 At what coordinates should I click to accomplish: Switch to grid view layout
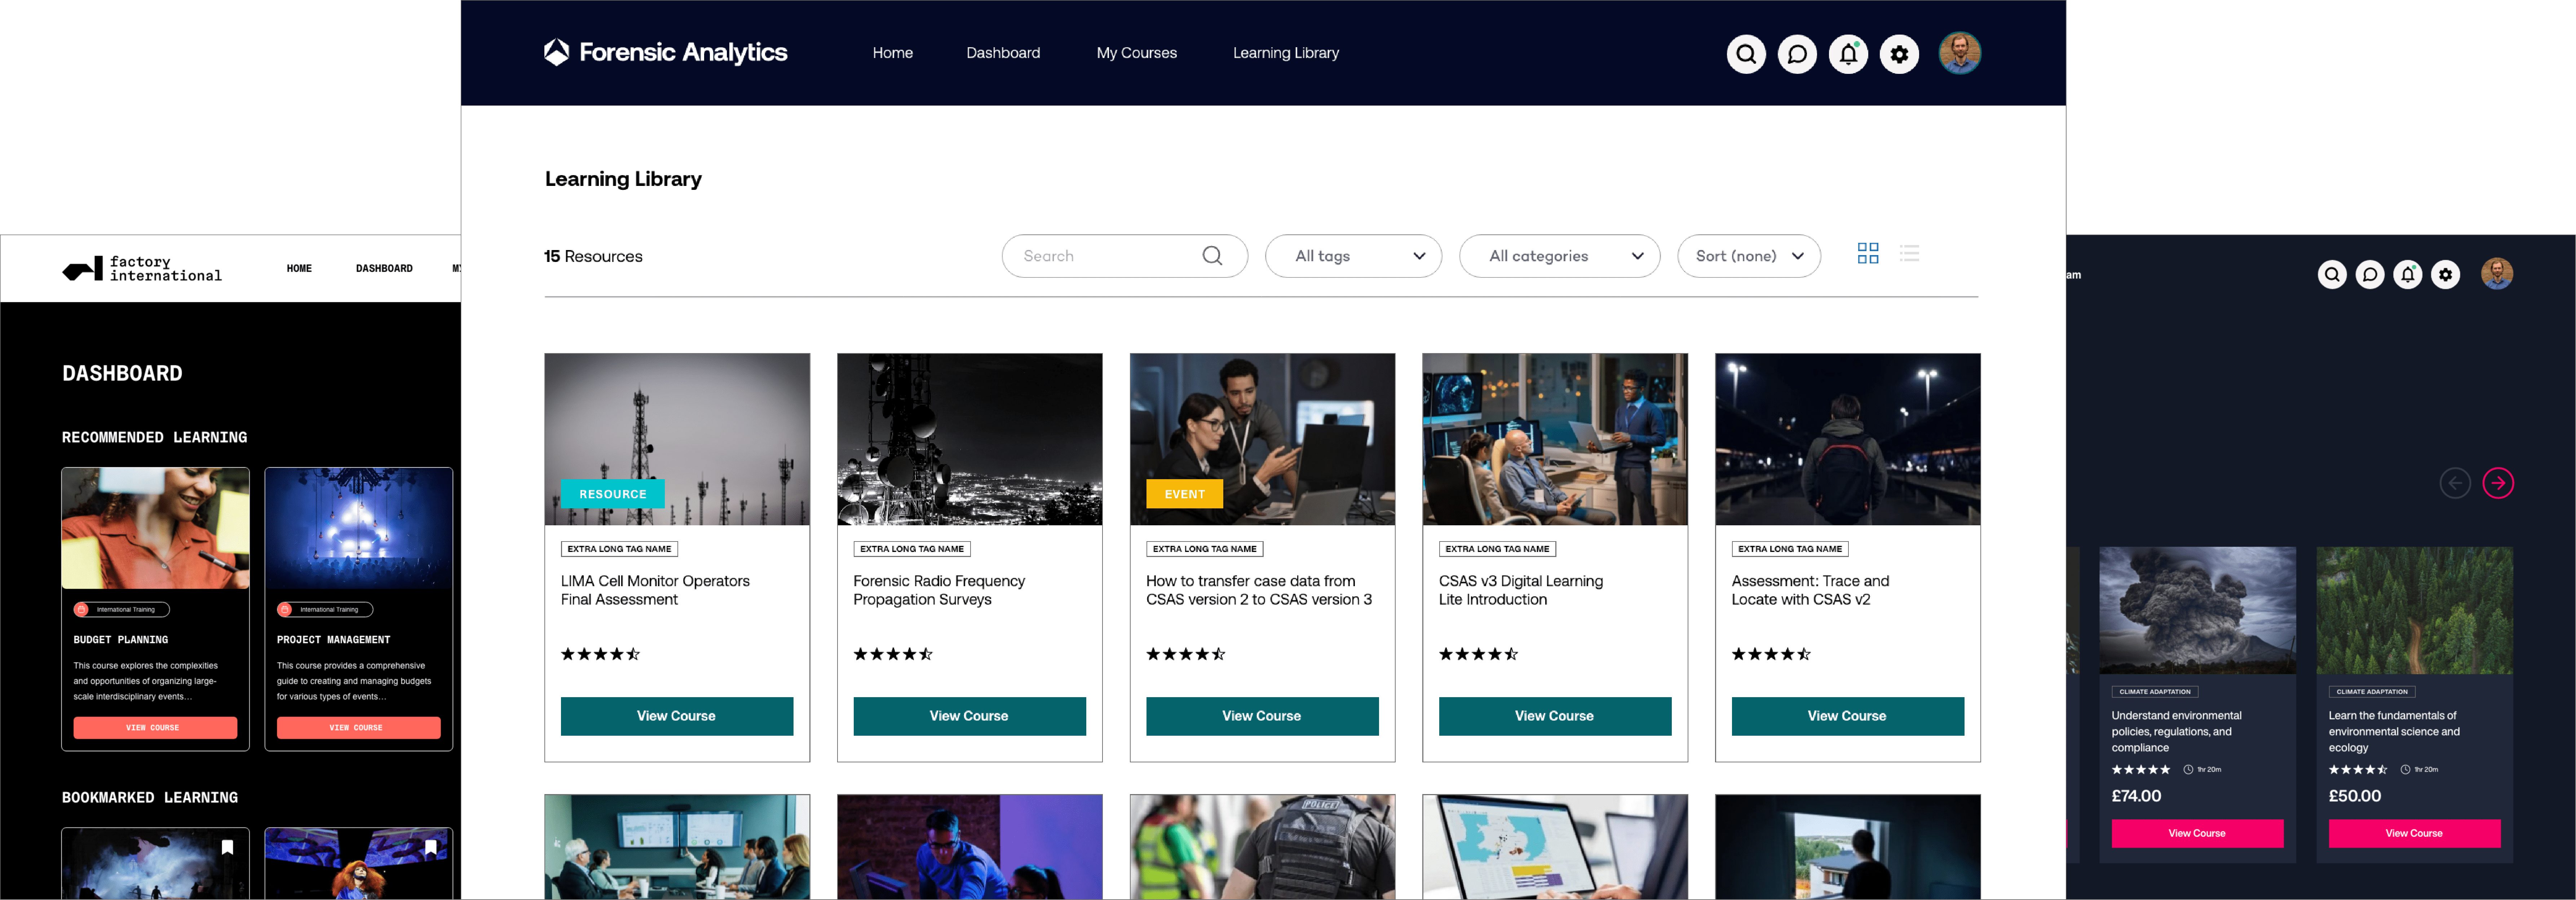click(1868, 254)
